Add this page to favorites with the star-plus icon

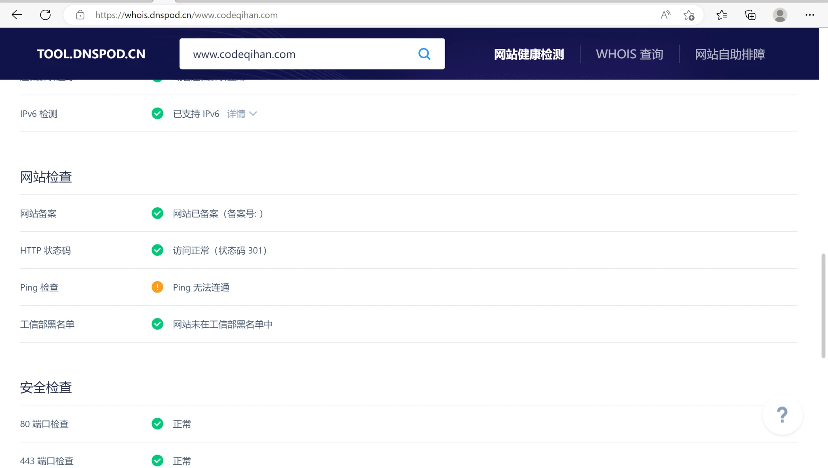[689, 15]
